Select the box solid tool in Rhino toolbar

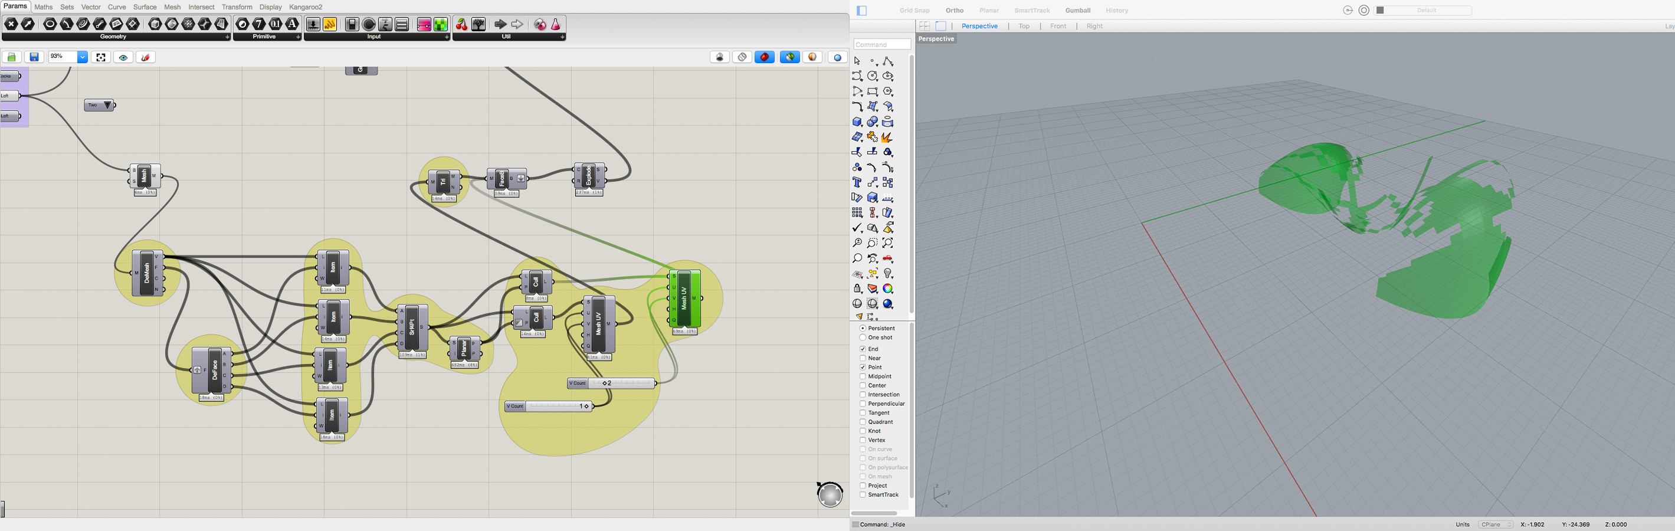858,122
